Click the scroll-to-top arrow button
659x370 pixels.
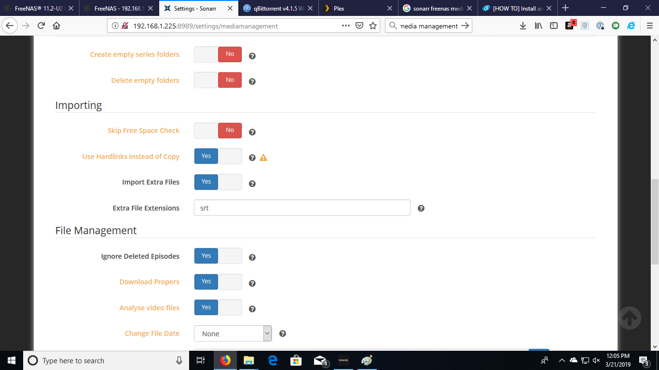pos(630,317)
